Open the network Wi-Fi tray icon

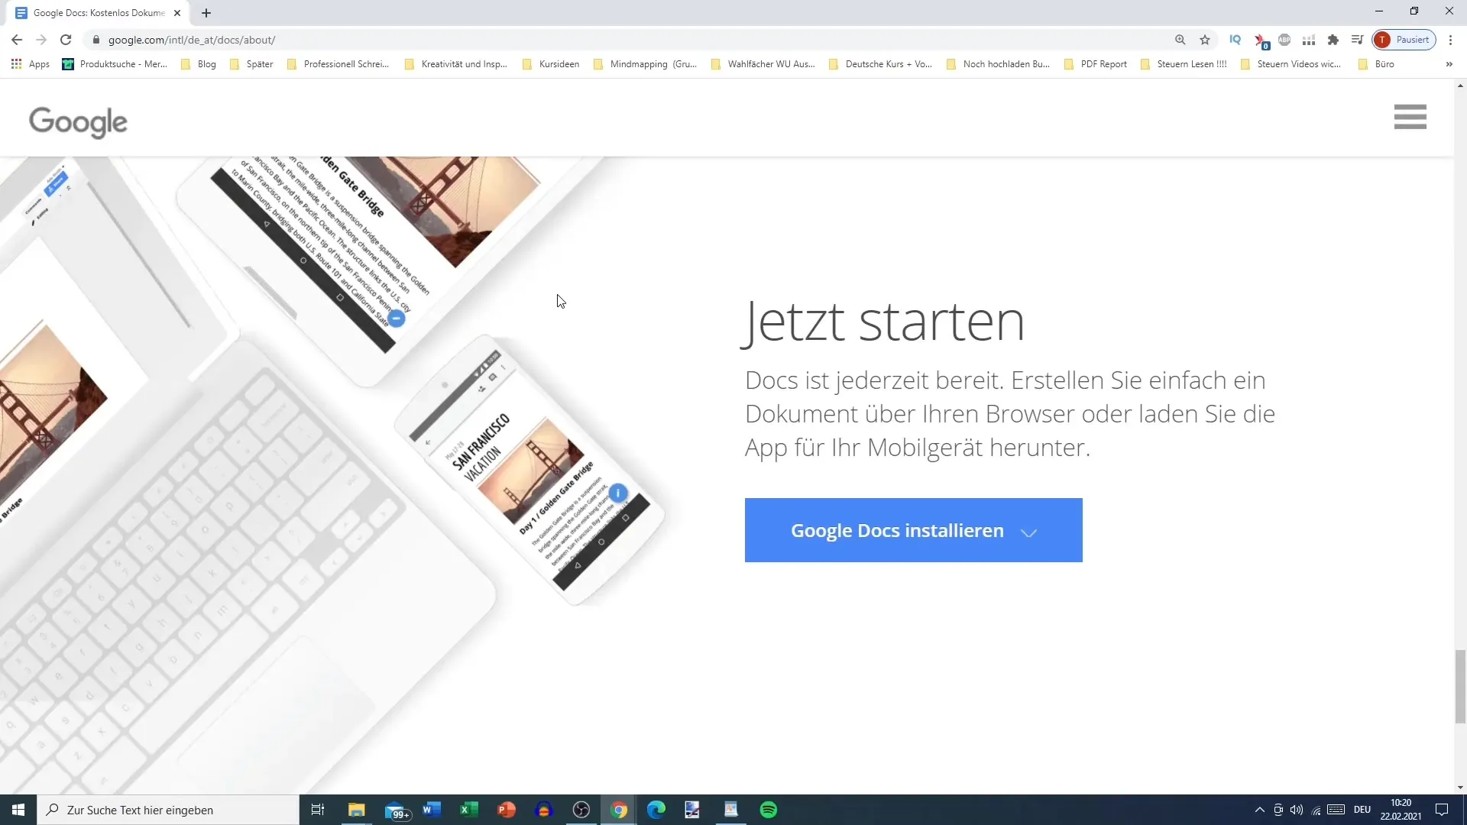(x=1316, y=810)
